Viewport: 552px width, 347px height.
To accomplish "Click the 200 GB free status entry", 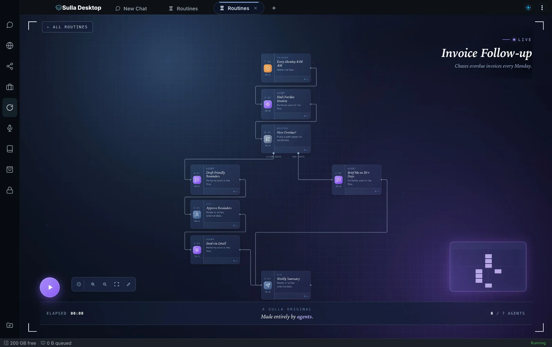I will 20,343.
